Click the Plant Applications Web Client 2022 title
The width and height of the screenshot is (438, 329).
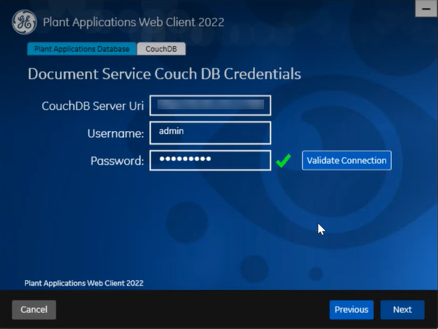click(x=133, y=22)
